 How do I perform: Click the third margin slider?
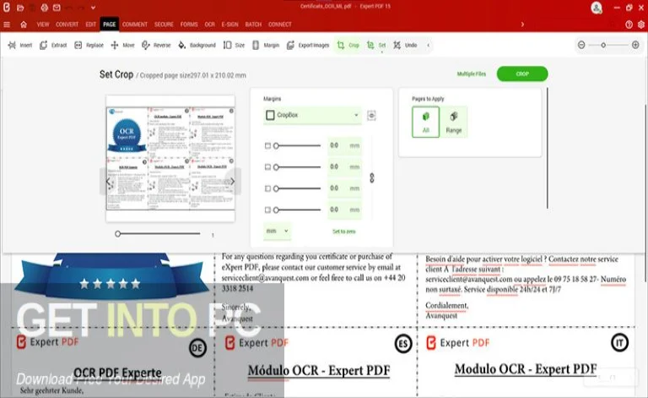[297, 188]
